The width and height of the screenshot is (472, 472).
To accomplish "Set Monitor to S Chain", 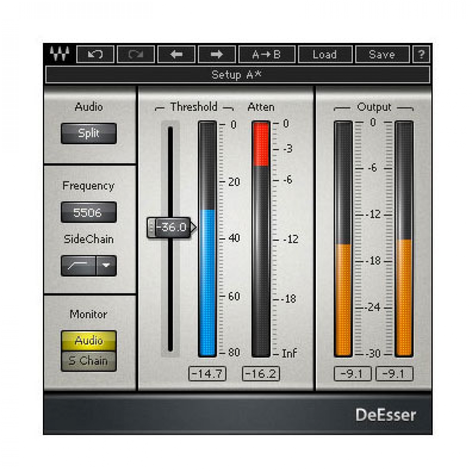I will coord(88,361).
